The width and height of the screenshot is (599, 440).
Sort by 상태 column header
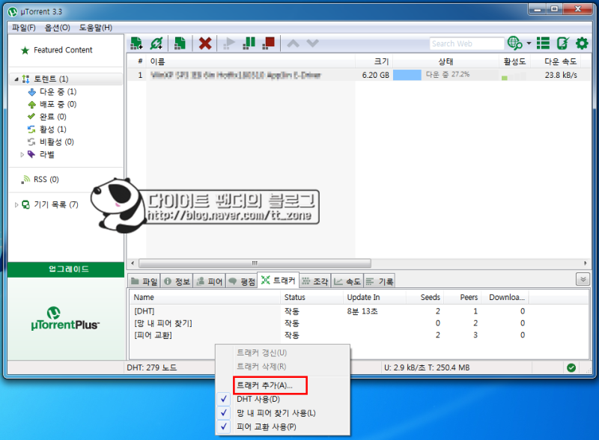(446, 61)
